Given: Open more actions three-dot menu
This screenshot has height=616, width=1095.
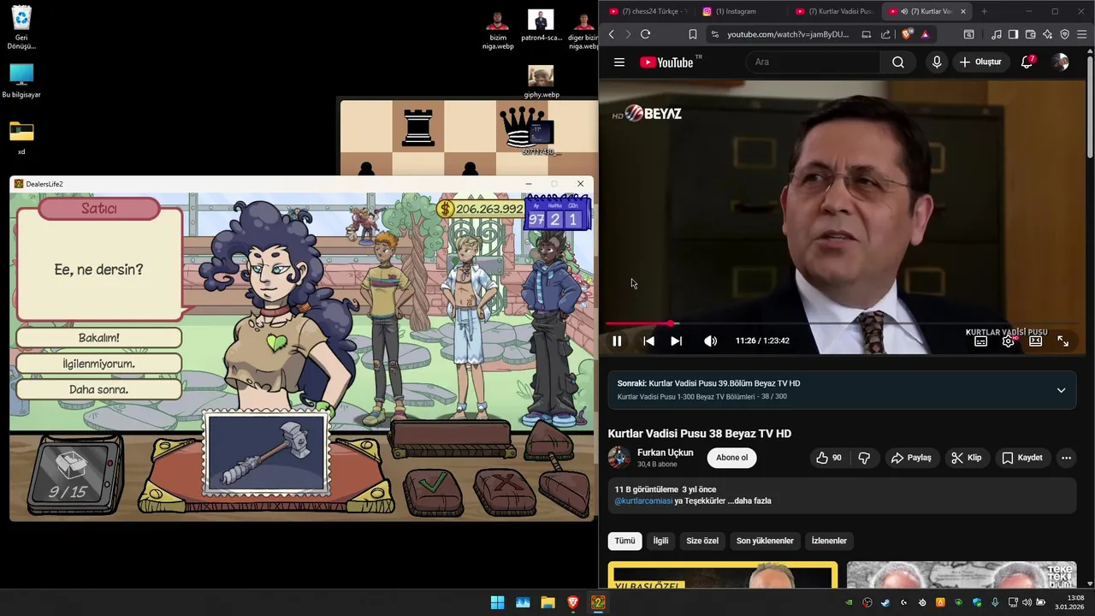Looking at the screenshot, I should [x=1066, y=458].
